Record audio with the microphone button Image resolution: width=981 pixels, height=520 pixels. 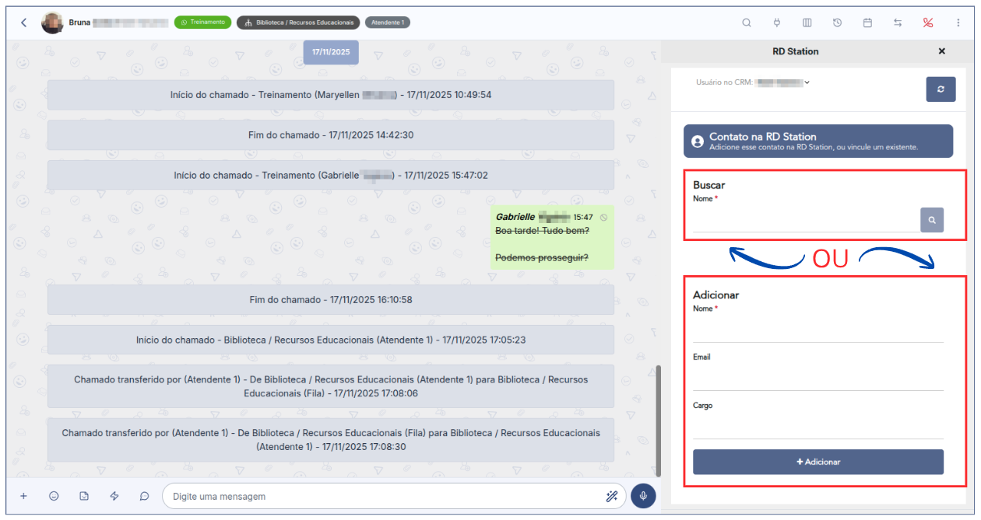pyautogui.click(x=643, y=496)
